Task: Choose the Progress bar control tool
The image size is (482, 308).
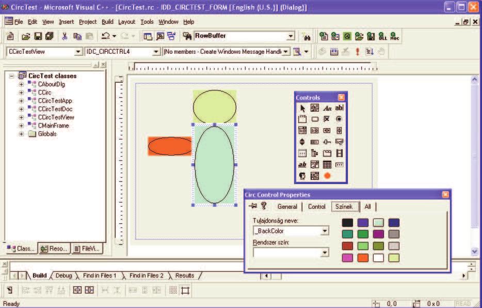Action: coord(314,142)
